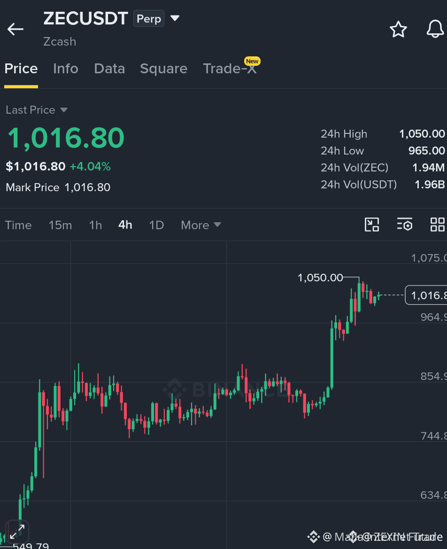447x549 pixels.
Task: Select the 1h chart interval
Action: point(96,225)
